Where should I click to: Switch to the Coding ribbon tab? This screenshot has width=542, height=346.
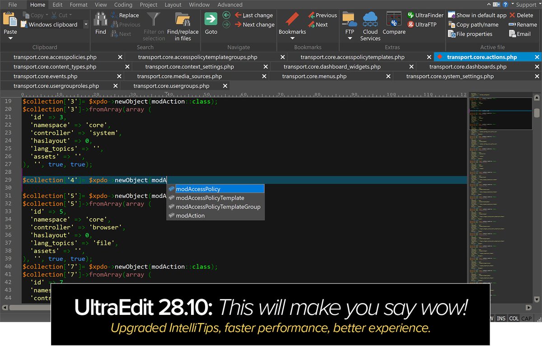click(123, 5)
